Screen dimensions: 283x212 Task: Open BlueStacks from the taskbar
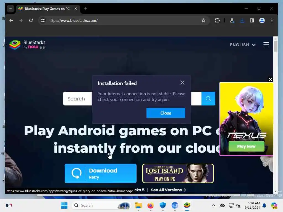click(x=187, y=205)
